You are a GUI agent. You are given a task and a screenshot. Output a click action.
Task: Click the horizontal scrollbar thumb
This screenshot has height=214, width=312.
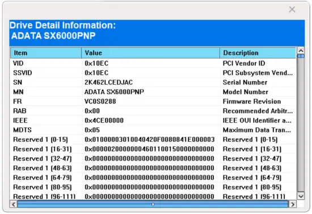click(153, 204)
